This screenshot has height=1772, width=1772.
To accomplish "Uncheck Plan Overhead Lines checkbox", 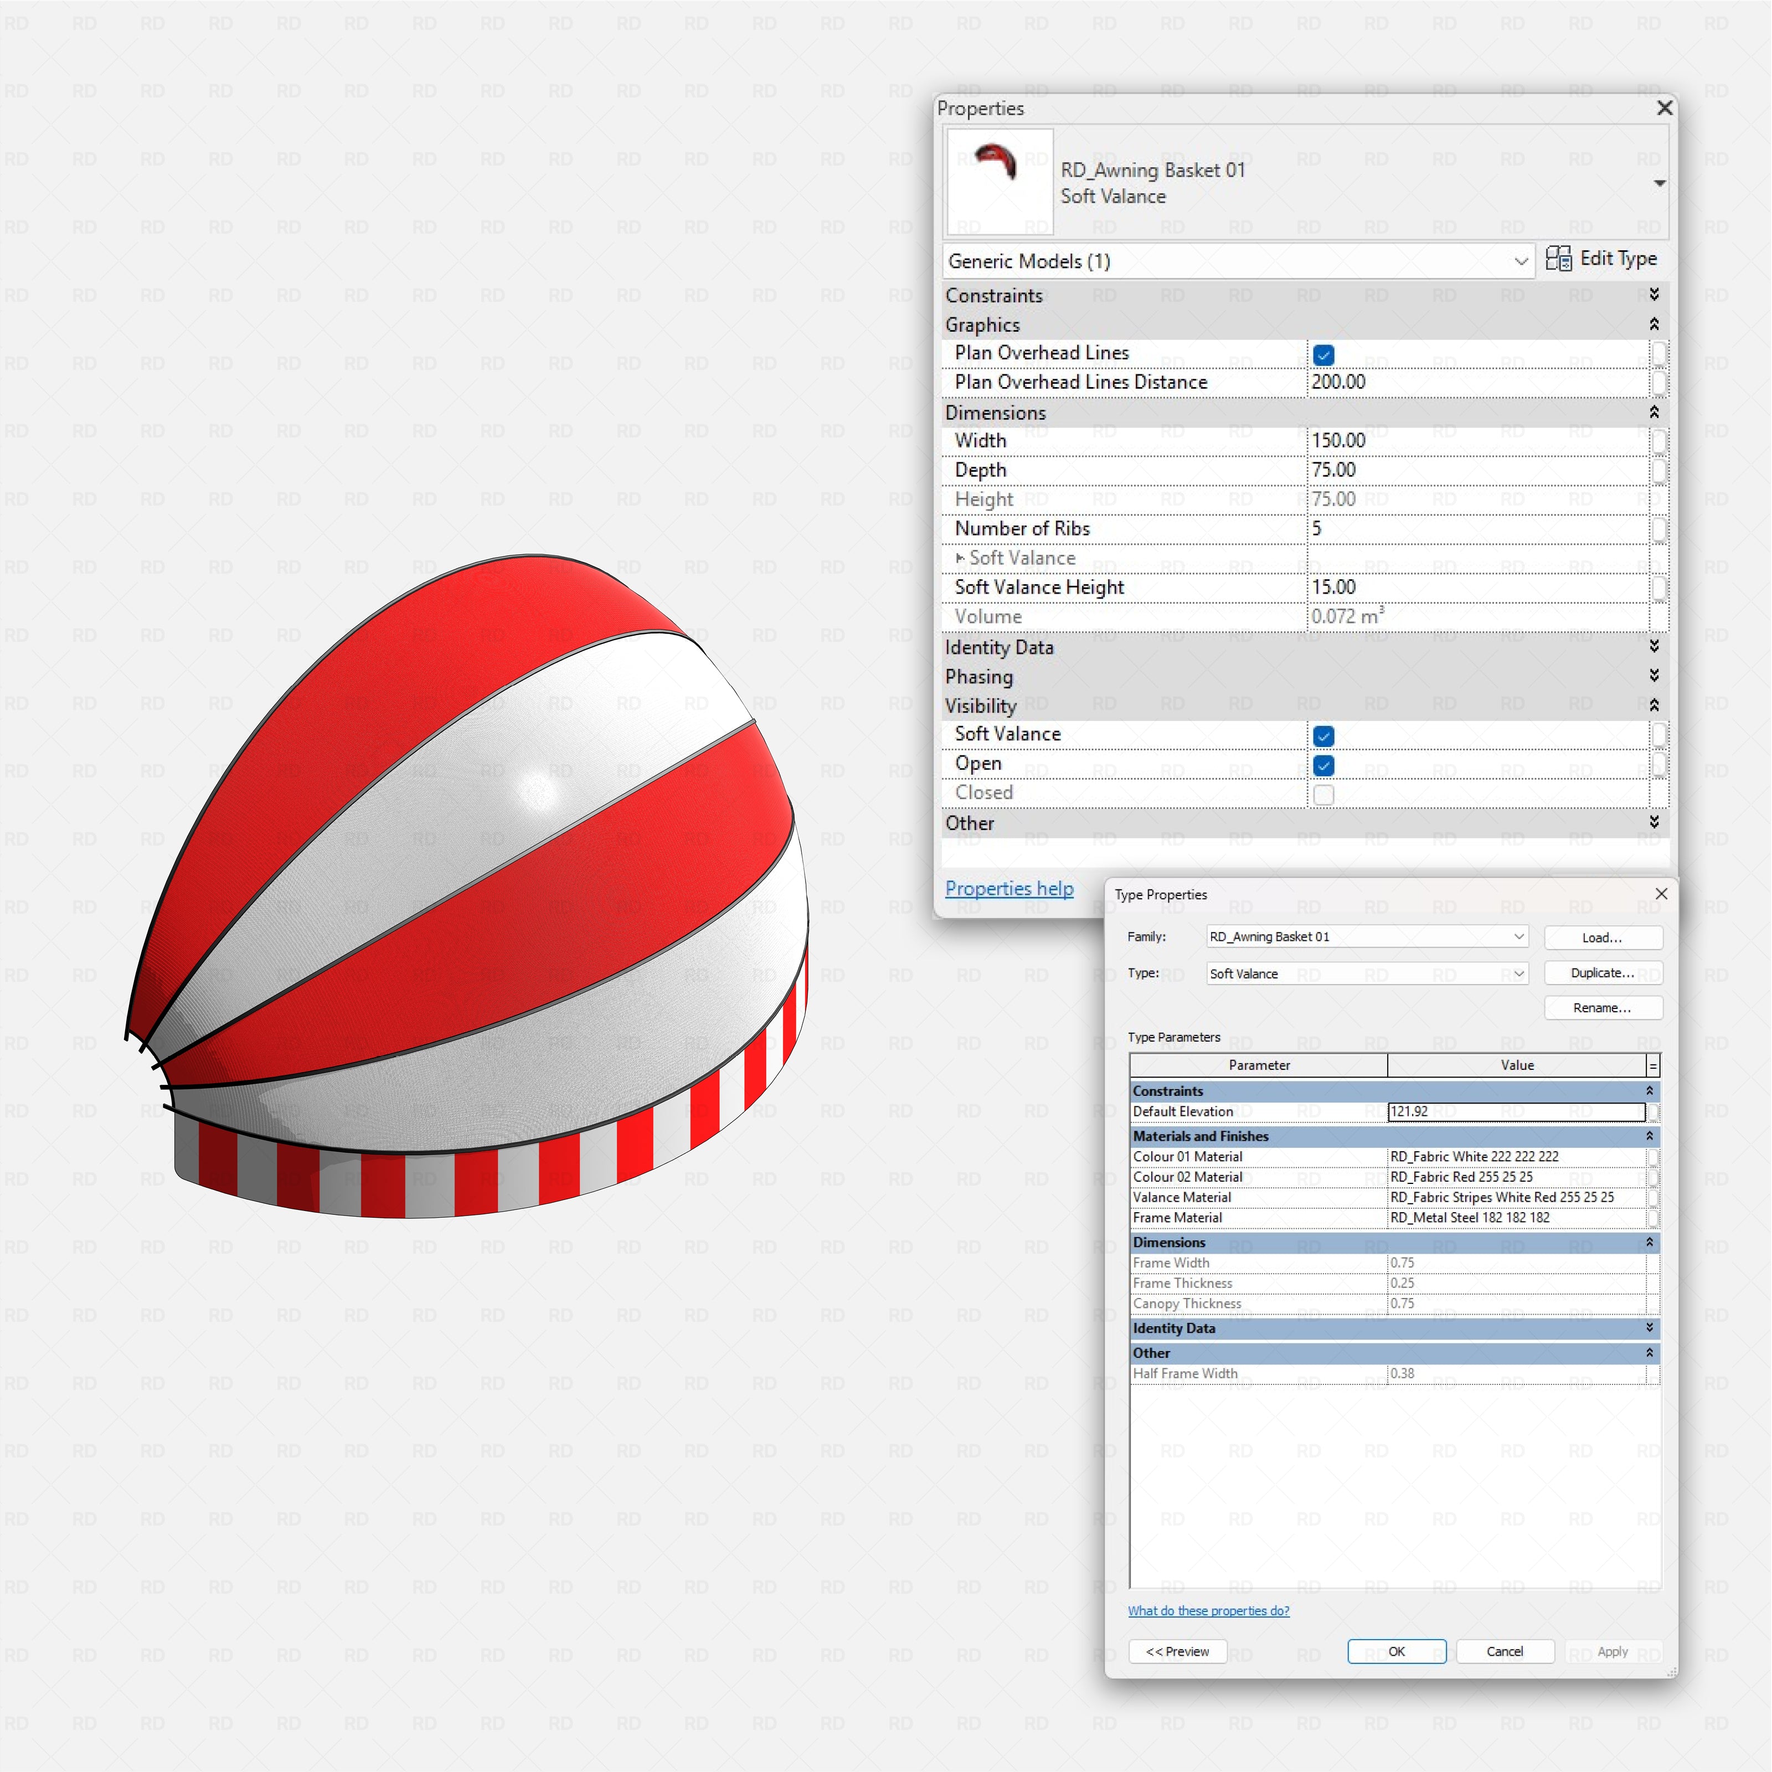I will pos(1323,354).
